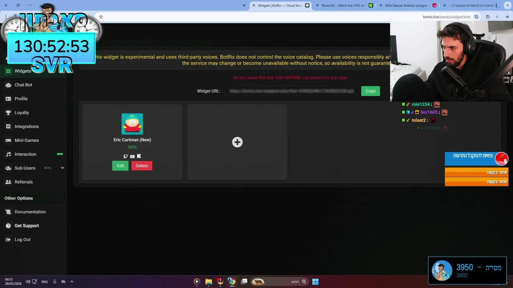
Task: Click the Loyalty trophy icon
Action: point(8,112)
